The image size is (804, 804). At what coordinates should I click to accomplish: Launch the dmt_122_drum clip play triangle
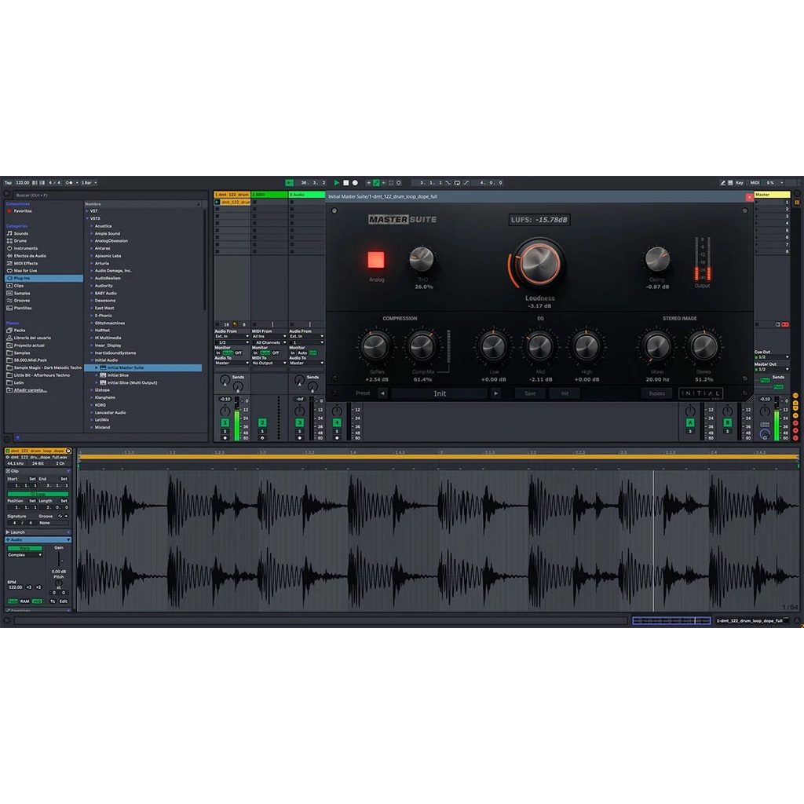[217, 202]
